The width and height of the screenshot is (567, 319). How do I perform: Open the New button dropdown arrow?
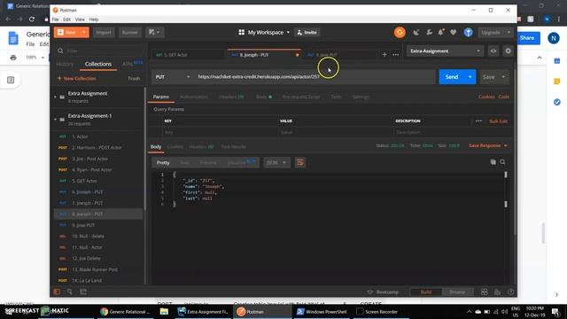(x=84, y=33)
